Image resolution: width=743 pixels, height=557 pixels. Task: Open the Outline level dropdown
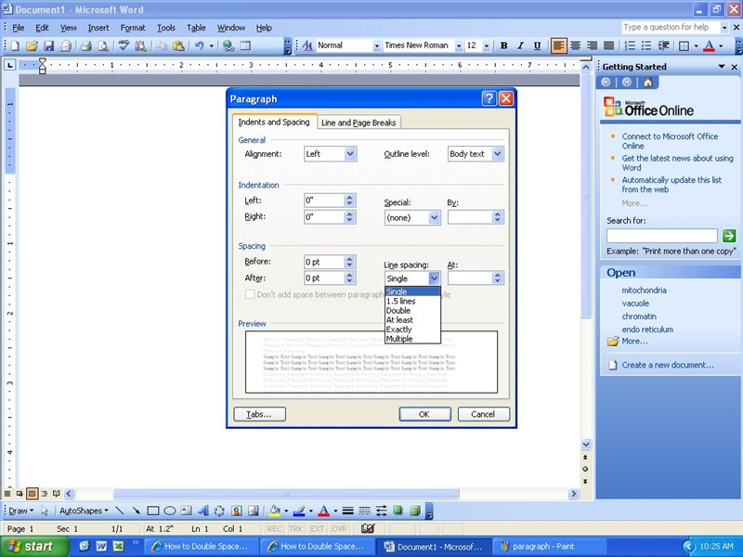pos(497,154)
